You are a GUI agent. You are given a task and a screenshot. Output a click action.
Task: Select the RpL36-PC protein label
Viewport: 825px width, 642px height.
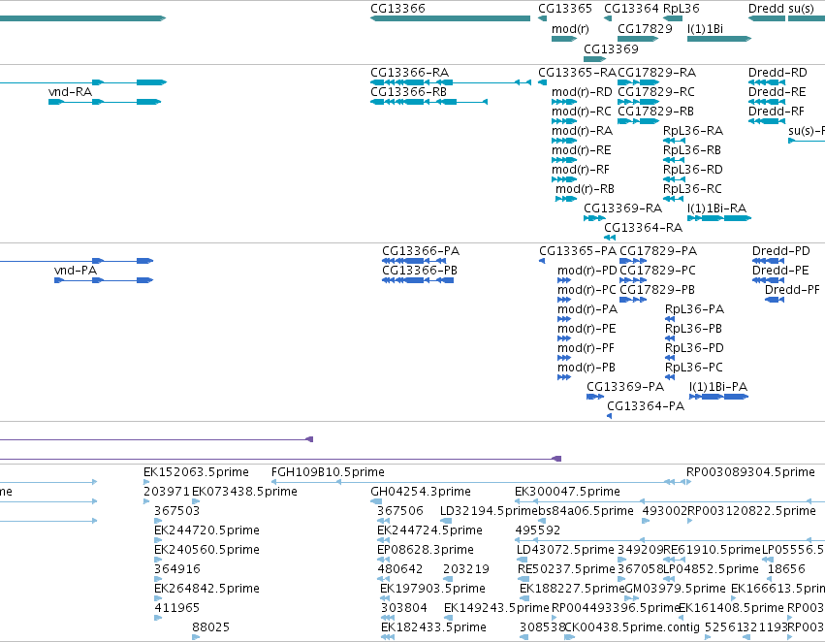pos(694,368)
